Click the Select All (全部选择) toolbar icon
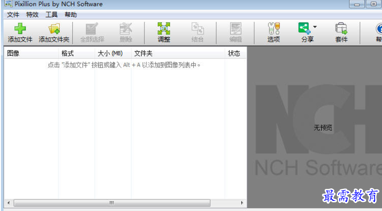 click(x=92, y=29)
